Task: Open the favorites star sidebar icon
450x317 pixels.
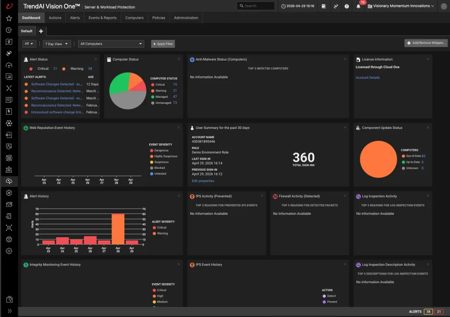Action: [9, 18]
